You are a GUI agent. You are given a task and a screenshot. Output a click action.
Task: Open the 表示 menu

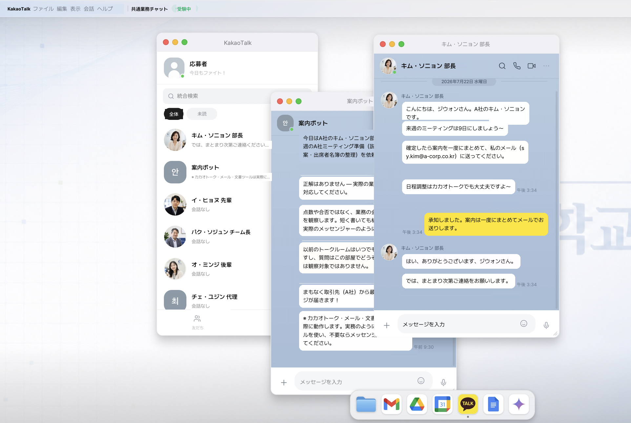coord(75,9)
